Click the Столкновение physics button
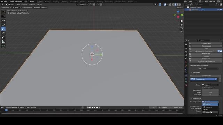Screen dimensions: 223x125 point(205,46)
